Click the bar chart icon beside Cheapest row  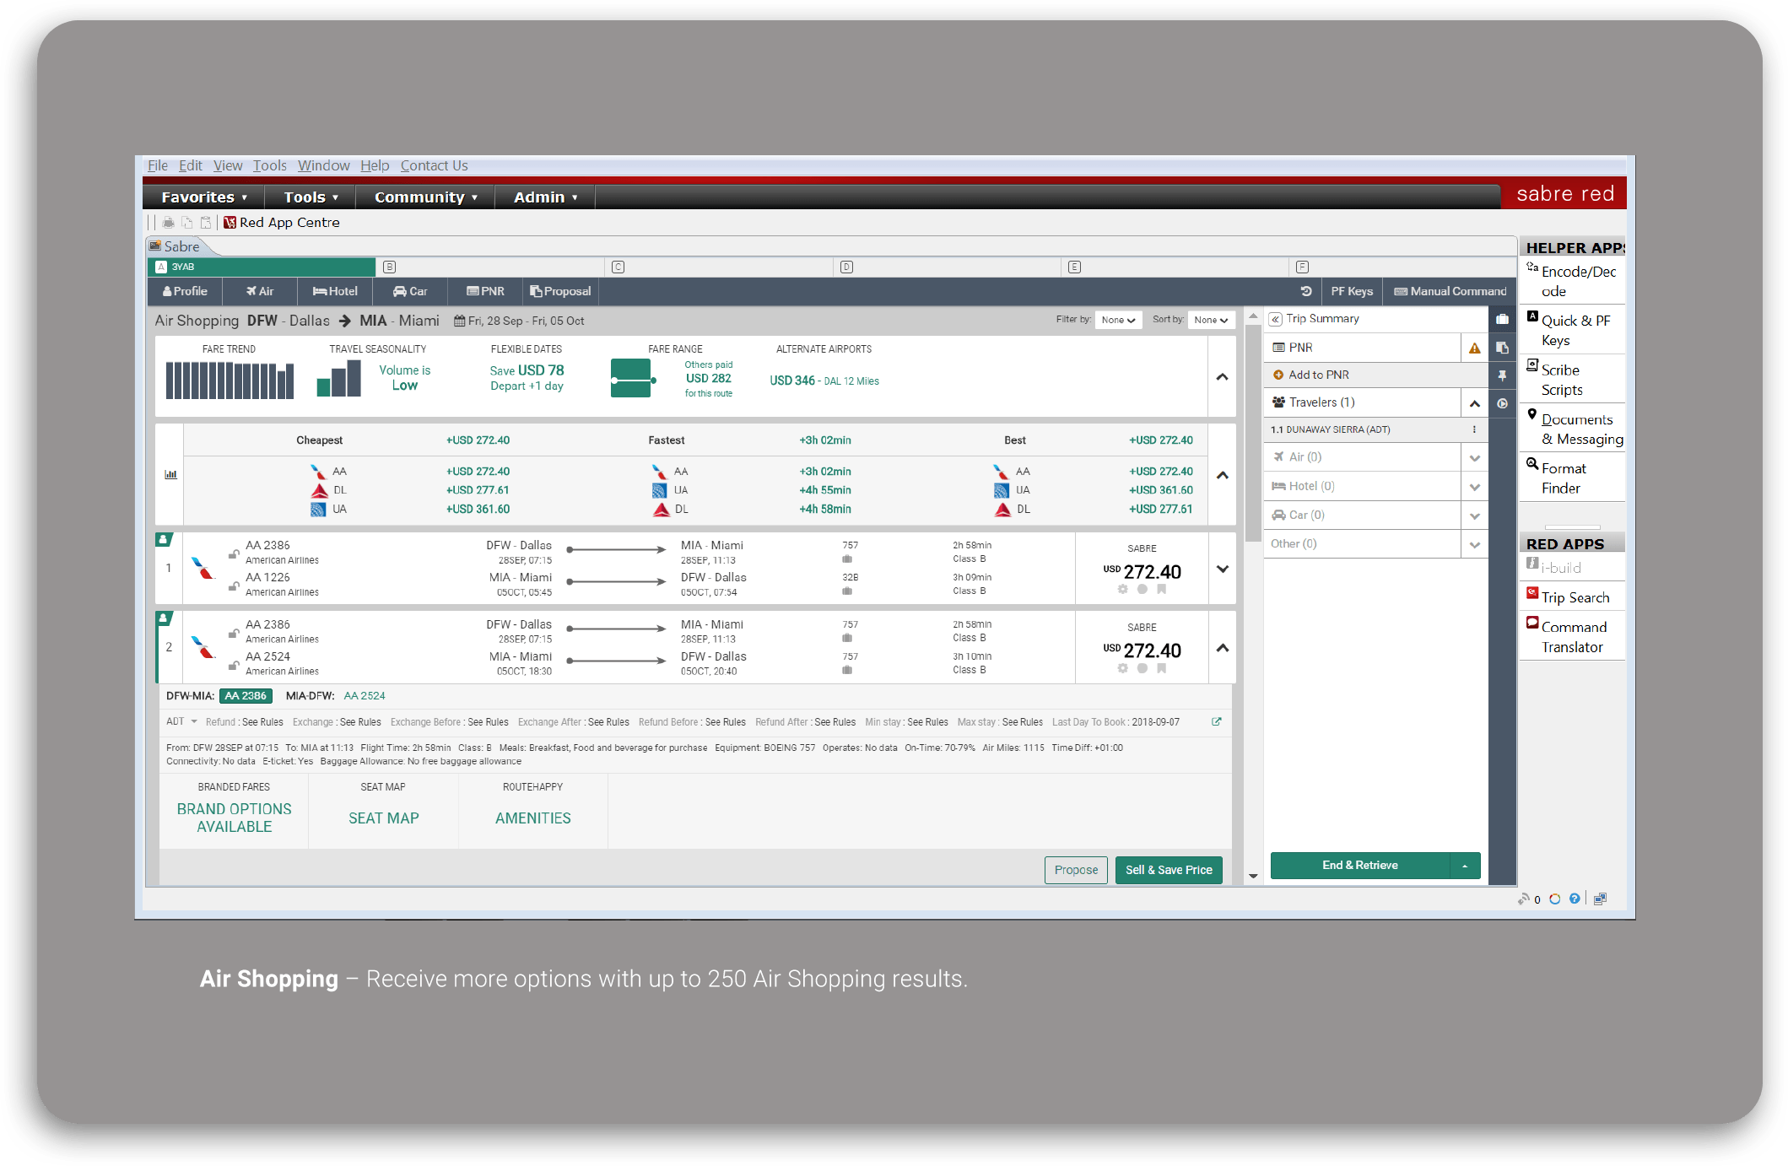pos(170,474)
